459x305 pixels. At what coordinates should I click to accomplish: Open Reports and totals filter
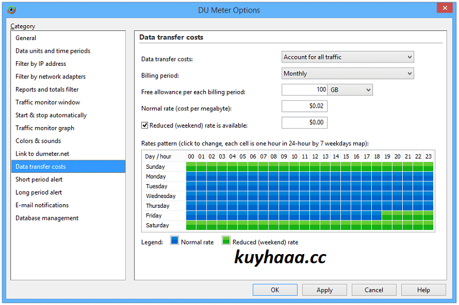pos(68,89)
